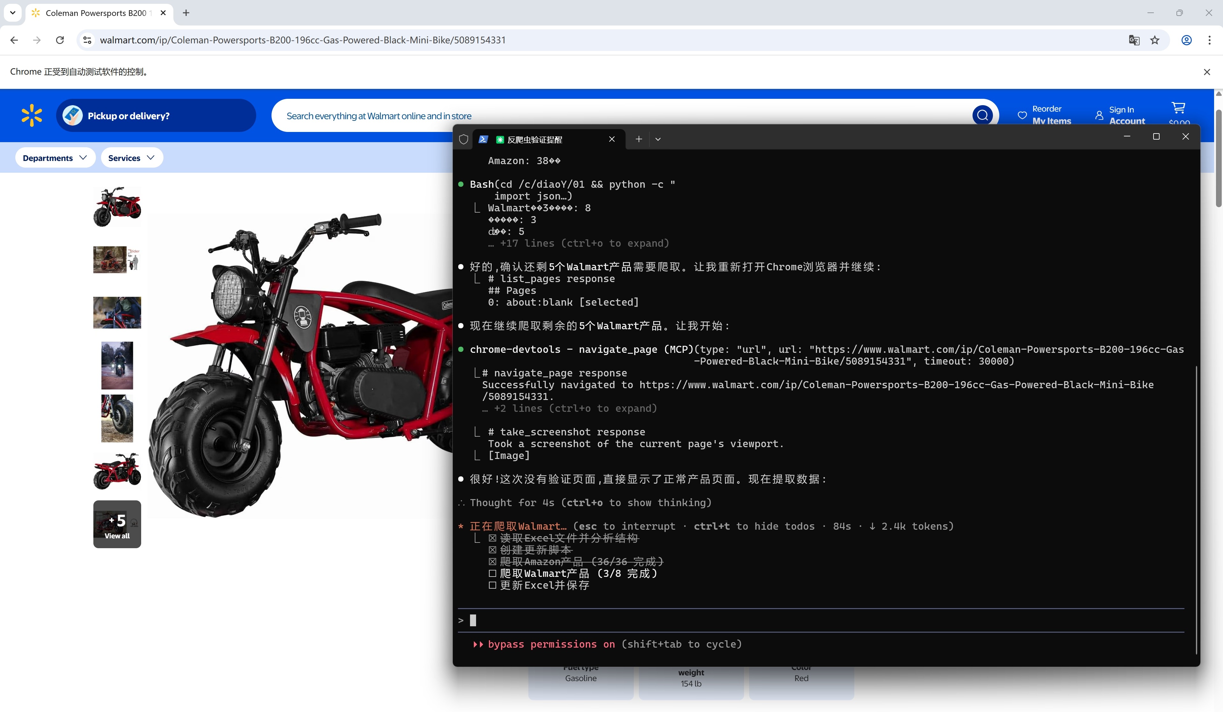Click the terminal shield icon
The image size is (1223, 712).
coord(463,139)
